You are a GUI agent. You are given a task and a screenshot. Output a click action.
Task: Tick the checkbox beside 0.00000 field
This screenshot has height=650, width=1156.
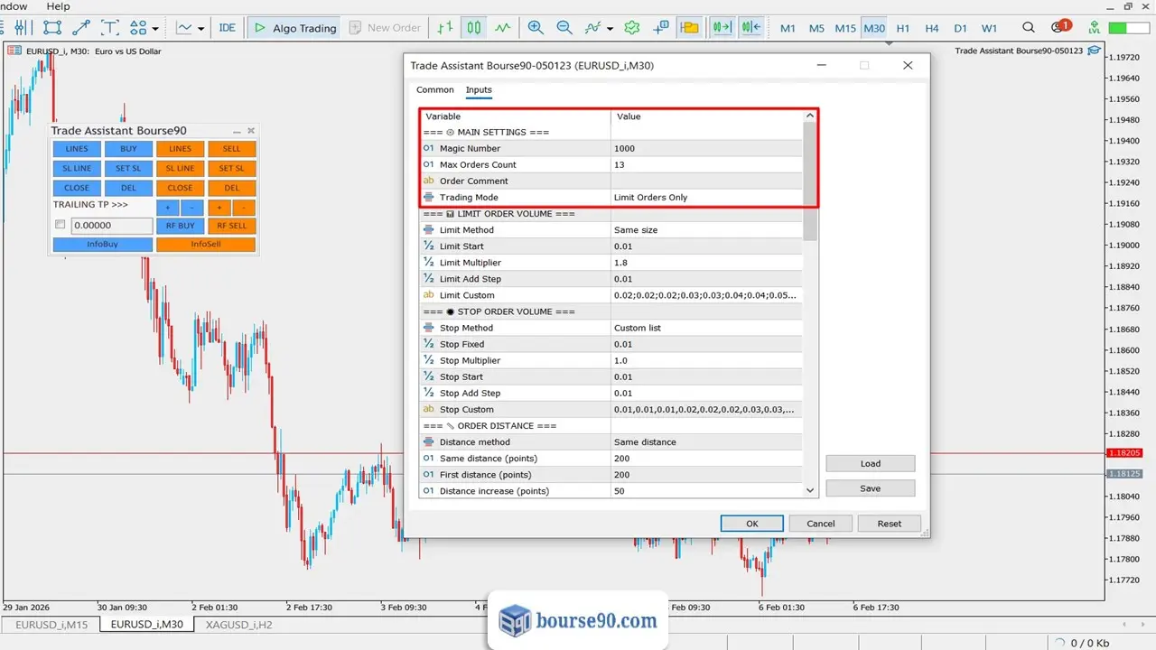click(x=61, y=225)
